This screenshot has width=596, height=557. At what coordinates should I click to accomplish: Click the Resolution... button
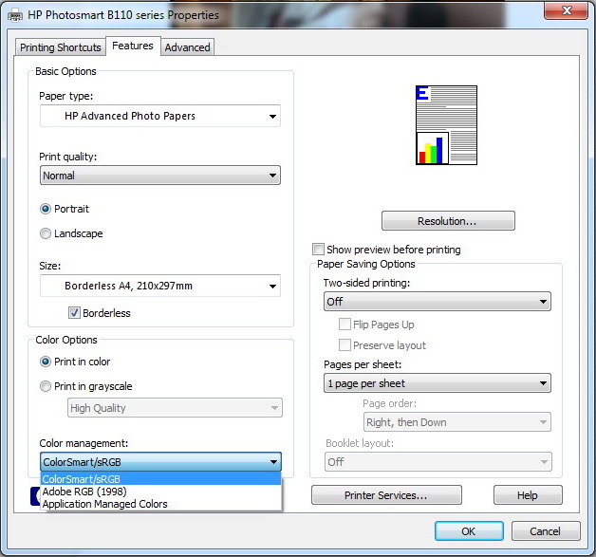(x=448, y=221)
